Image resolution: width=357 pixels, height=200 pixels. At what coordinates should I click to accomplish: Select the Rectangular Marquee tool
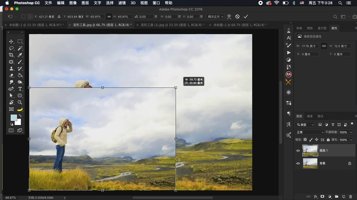click(x=20, y=41)
